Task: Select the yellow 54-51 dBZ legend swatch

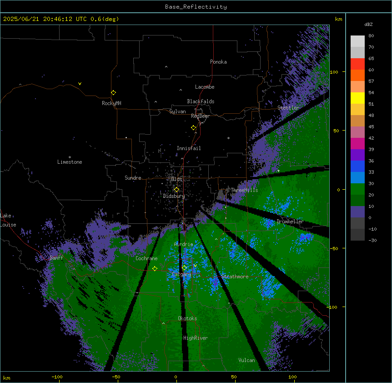Action: tap(357, 98)
